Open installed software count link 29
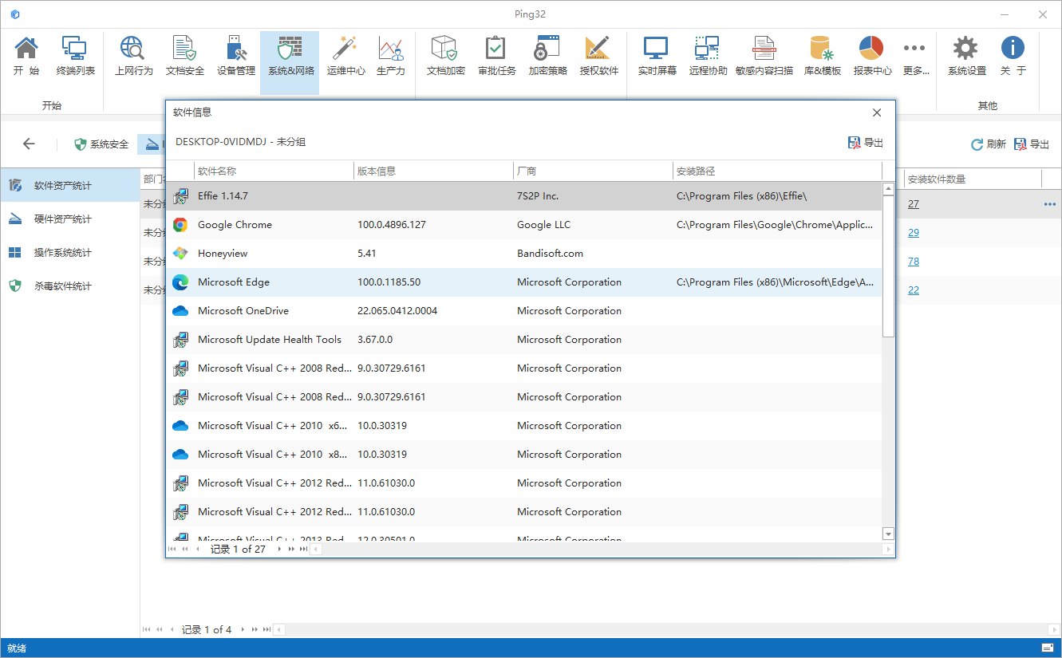 (914, 233)
